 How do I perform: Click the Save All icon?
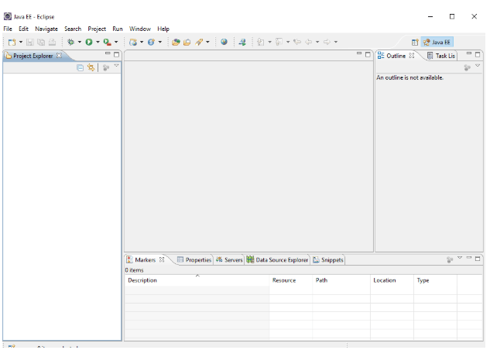pos(41,42)
